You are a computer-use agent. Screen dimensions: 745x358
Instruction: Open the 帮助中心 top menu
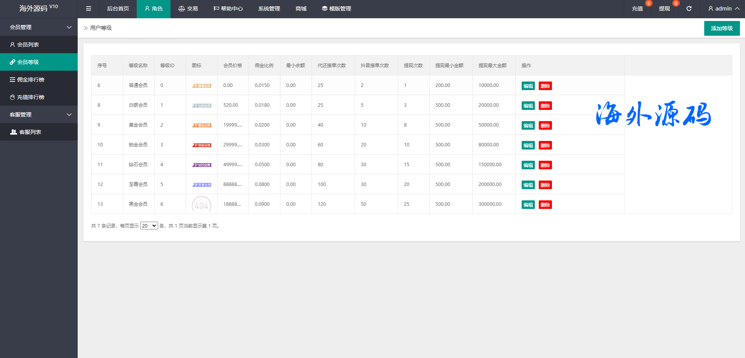[228, 9]
